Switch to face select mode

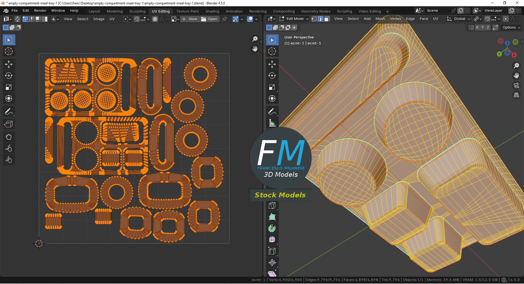click(327, 19)
